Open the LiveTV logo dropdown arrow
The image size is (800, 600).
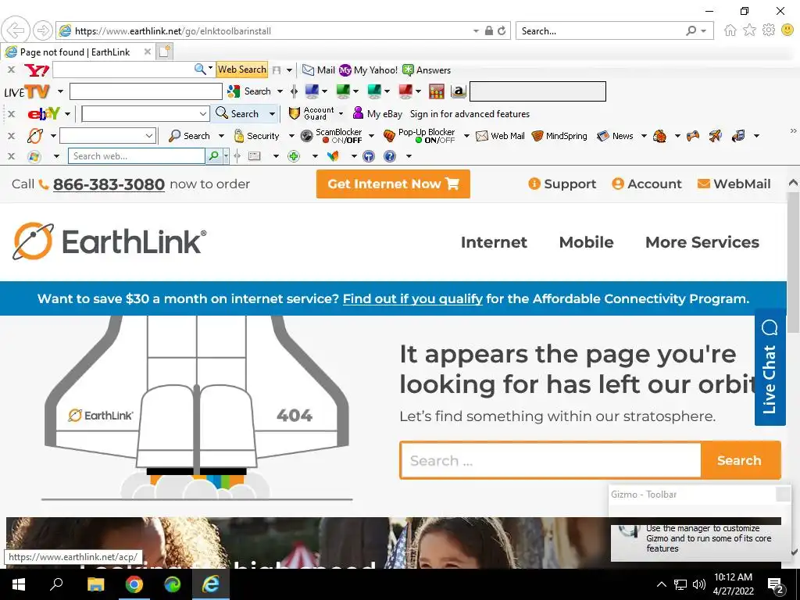[x=60, y=92]
